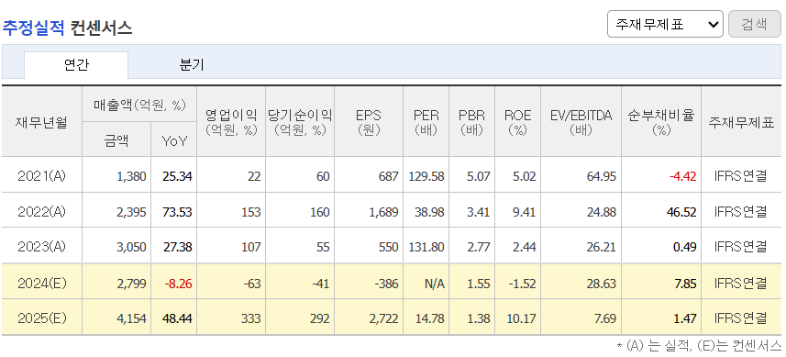Select the EPS (원) column header

coord(369,122)
